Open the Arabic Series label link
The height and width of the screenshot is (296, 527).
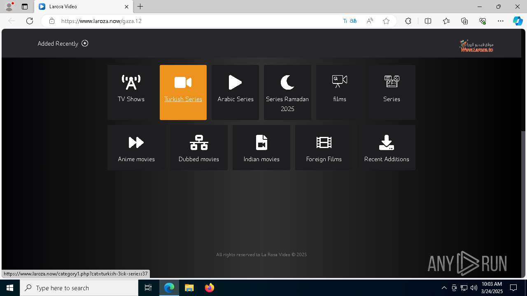coord(235,99)
